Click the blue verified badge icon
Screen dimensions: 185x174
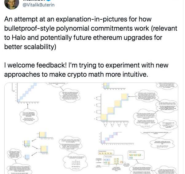pyautogui.click(x=47, y=1)
